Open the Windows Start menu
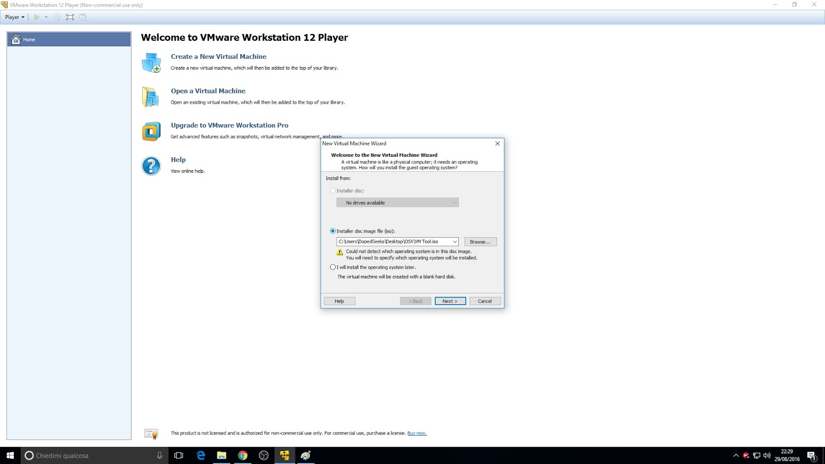Viewport: 825px width, 464px height. coord(10,455)
